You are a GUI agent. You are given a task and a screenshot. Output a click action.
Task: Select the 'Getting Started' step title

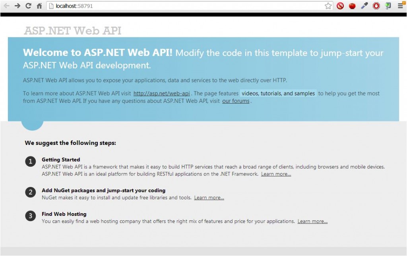click(x=61, y=160)
